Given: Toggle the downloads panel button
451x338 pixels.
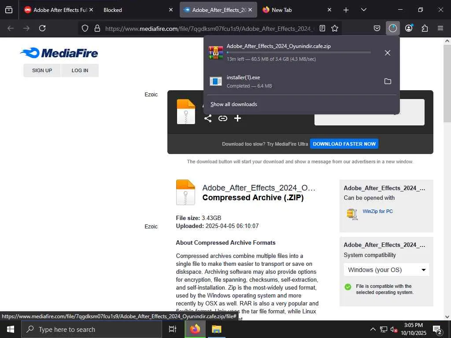Looking at the screenshot, I should click(x=392, y=28).
